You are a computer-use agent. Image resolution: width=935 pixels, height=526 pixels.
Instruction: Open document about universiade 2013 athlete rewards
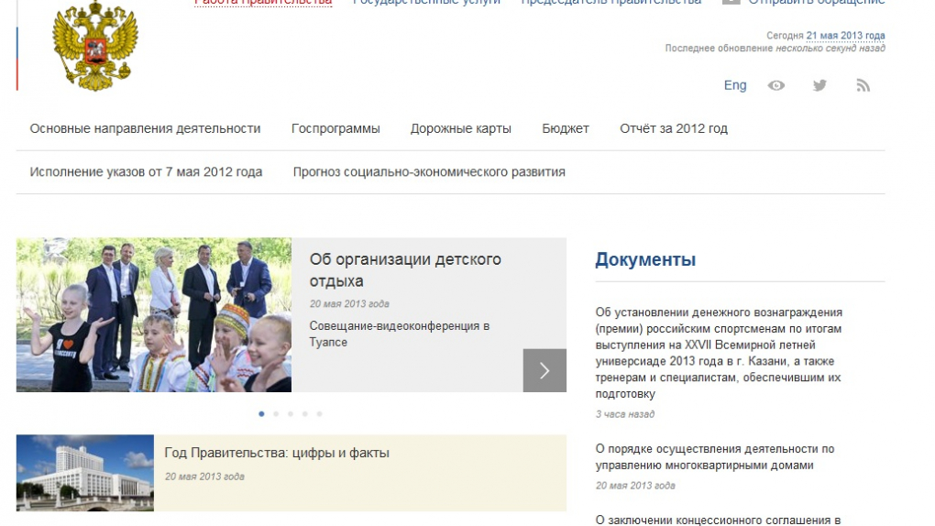click(719, 353)
